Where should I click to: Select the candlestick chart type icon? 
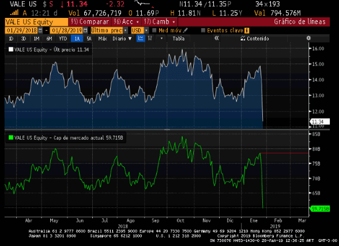point(150,39)
